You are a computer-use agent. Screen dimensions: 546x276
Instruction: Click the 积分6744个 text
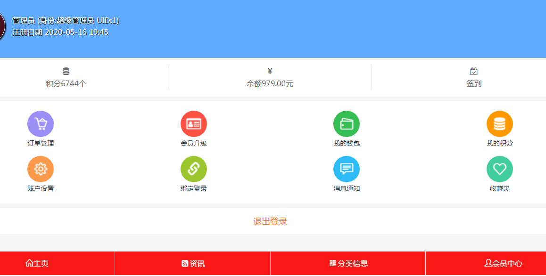66,83
